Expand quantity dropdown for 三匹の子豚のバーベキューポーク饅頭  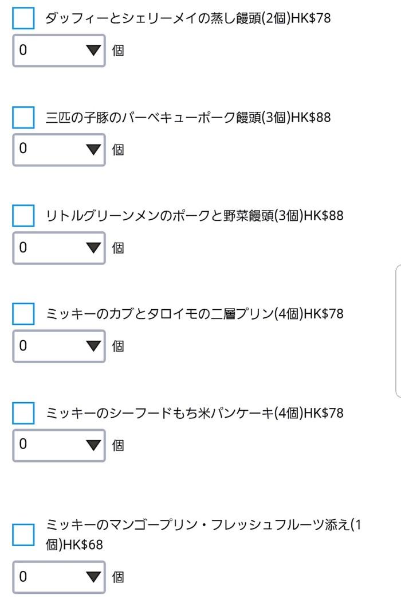[x=59, y=150]
